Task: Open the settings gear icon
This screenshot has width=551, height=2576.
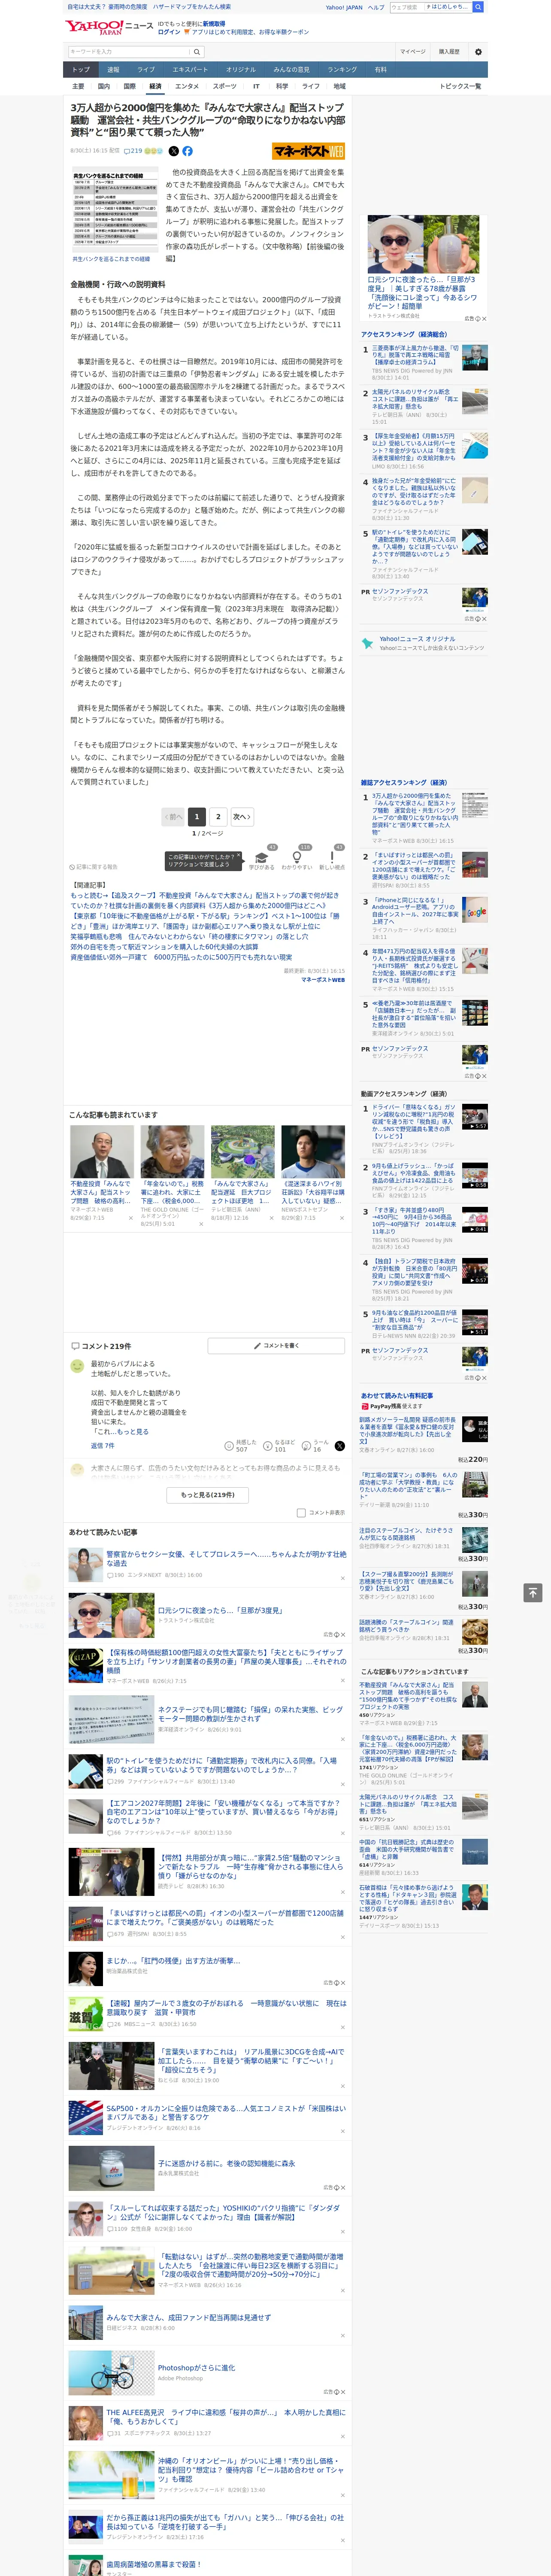Action: [x=478, y=52]
